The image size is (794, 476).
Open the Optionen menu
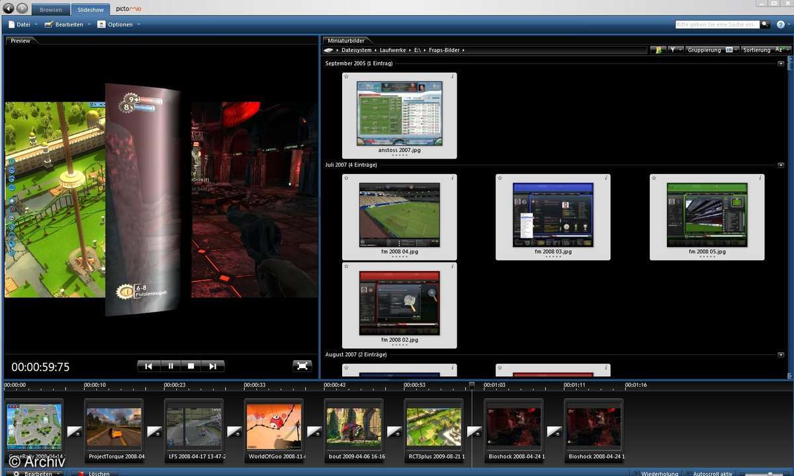[x=118, y=24]
